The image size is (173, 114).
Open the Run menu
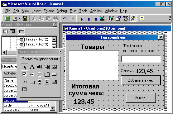tap(73, 11)
